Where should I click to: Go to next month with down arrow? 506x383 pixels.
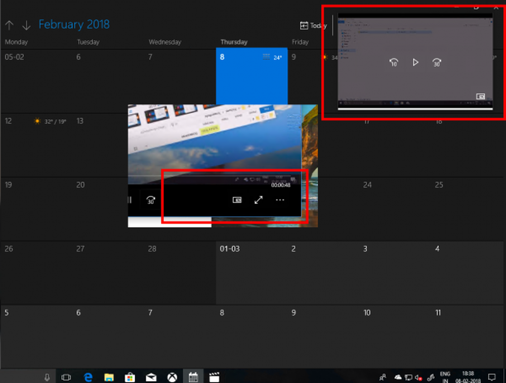pyautogui.click(x=26, y=25)
